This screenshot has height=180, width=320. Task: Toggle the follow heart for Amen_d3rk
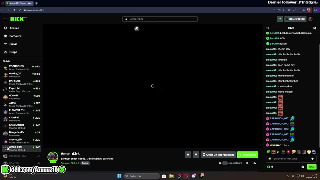196,155
